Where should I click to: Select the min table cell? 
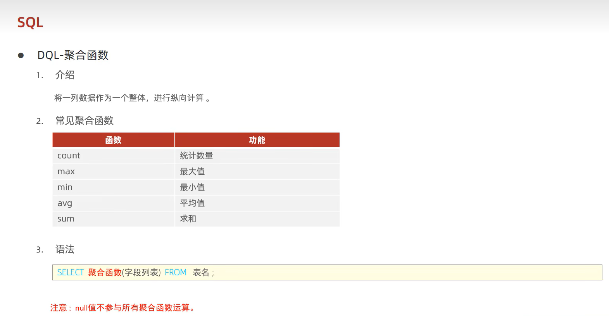114,187
